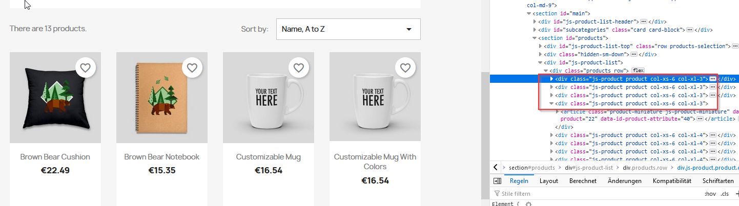Expand the js-product-list-top div node
The width and height of the screenshot is (739, 206).
541,46
